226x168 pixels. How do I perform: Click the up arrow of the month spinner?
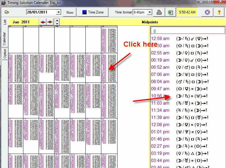click(57, 20)
